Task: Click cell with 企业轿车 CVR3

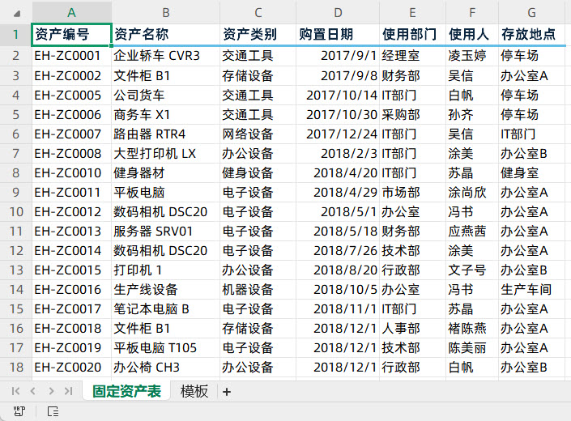Action: 165,56
